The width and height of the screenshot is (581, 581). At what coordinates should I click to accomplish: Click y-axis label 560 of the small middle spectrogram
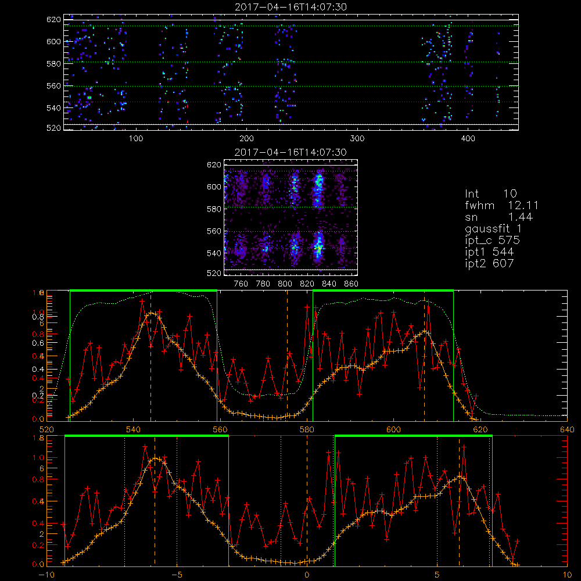point(214,231)
